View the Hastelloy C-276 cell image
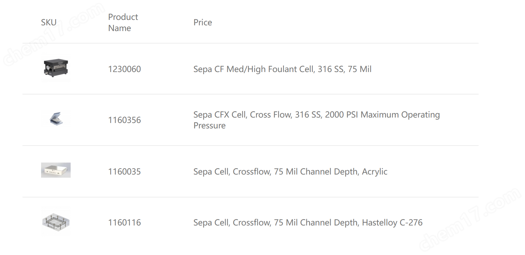 pos(56,222)
